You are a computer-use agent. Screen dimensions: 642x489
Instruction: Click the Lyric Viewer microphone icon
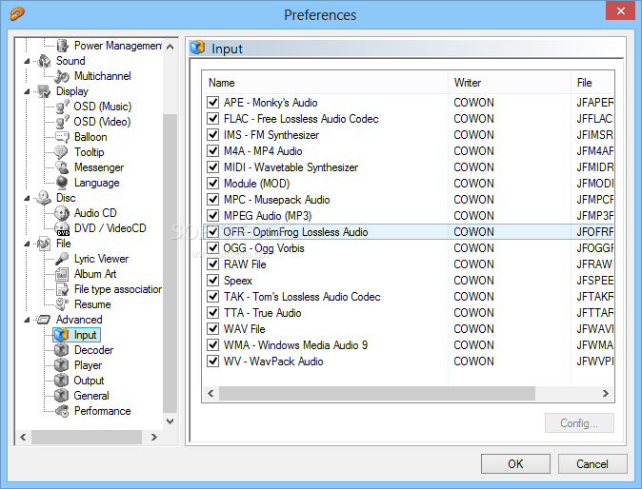pos(62,259)
